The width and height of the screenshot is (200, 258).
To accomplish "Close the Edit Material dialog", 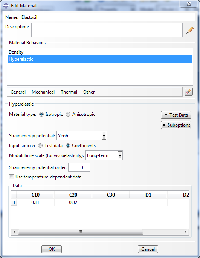I will (x=188, y=4).
